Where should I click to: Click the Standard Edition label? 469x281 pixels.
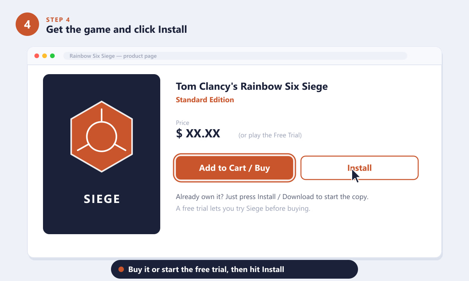205,100
